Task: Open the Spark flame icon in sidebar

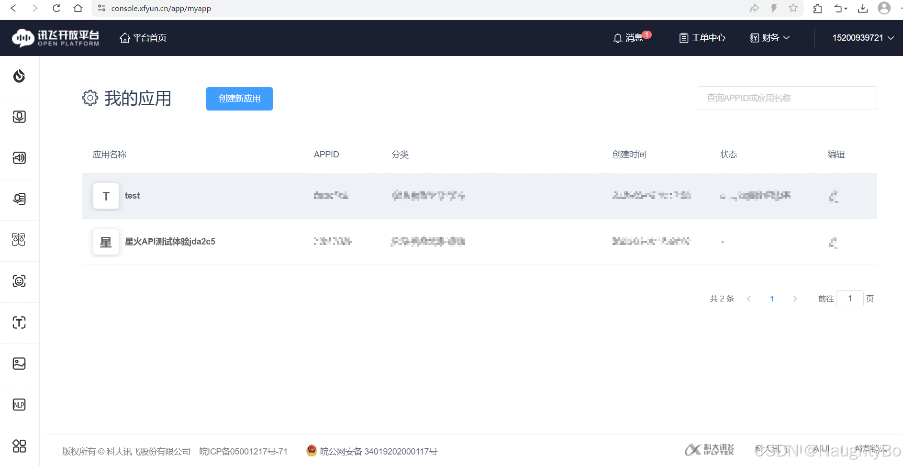Action: pos(19,76)
